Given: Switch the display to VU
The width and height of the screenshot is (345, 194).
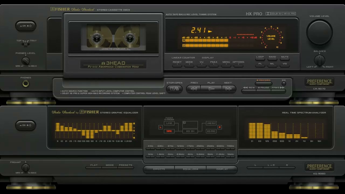Looking at the screenshot, I should click(201, 66).
